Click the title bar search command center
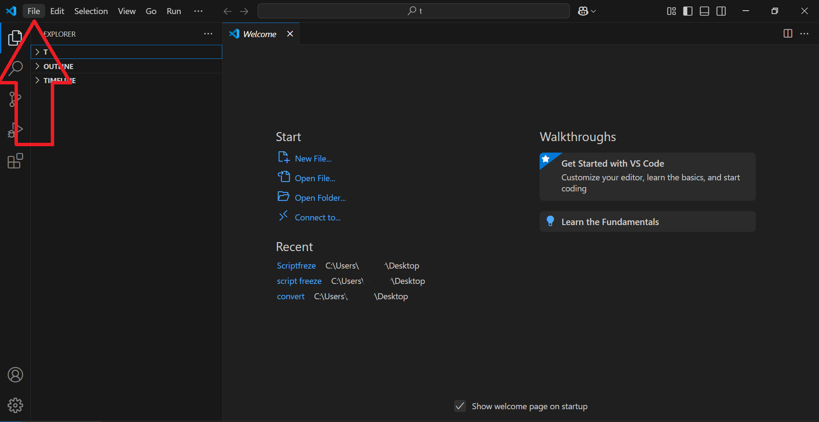The height and width of the screenshot is (422, 819). (414, 11)
